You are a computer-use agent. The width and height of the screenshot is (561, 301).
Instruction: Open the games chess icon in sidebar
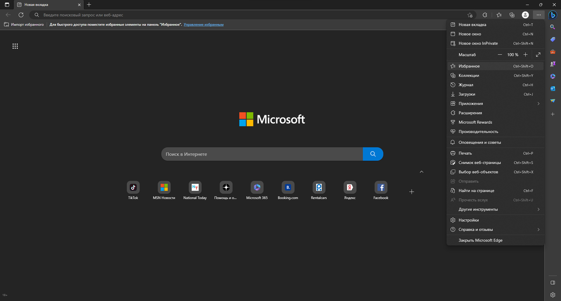tap(552, 64)
